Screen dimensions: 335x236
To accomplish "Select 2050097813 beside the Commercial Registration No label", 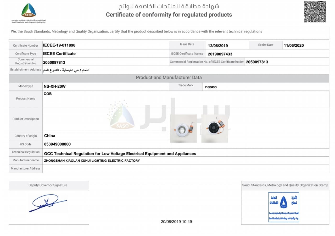I will 54,63.
